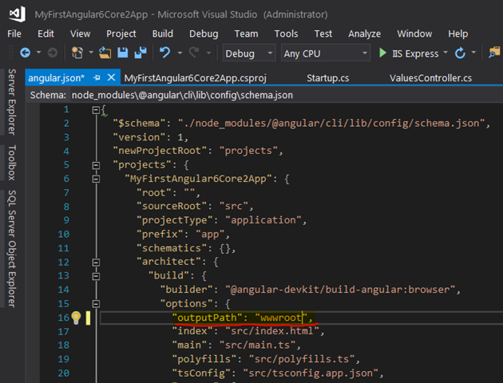Undo the last edit via toolbar

coord(165,53)
